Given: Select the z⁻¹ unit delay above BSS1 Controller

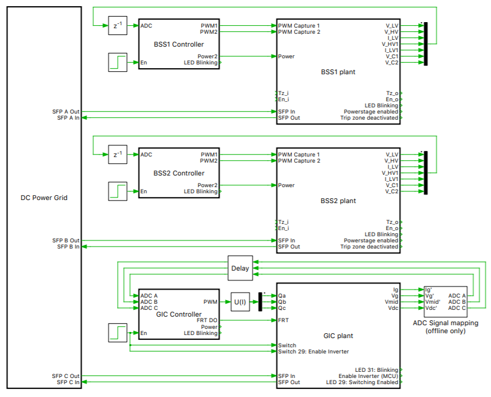Looking at the screenshot, I should (117, 25).
